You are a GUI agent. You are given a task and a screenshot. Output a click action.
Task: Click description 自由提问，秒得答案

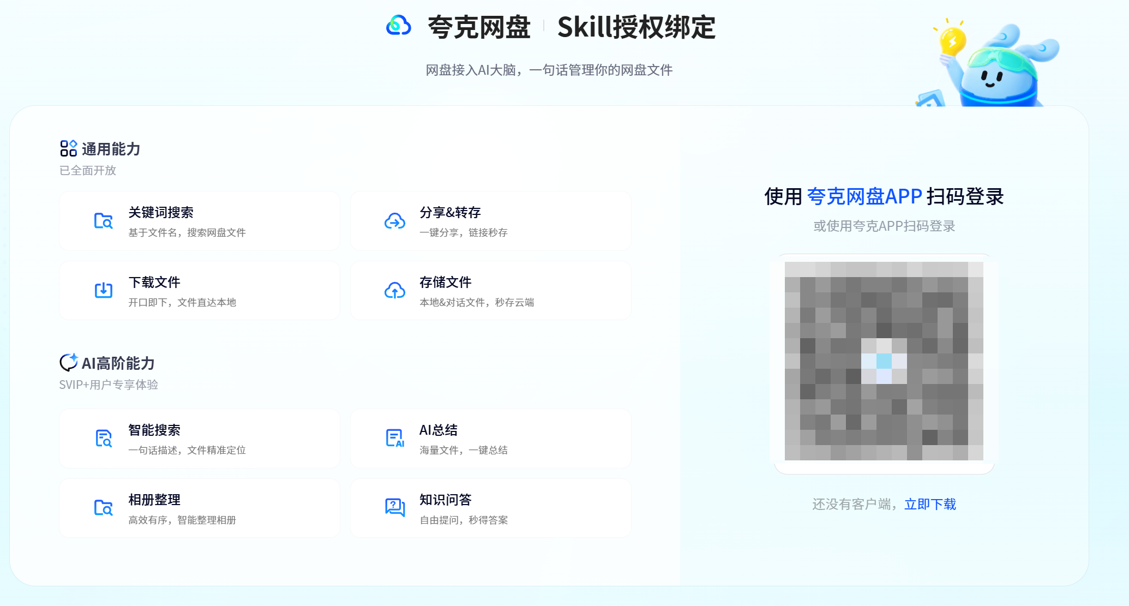pyautogui.click(x=464, y=520)
